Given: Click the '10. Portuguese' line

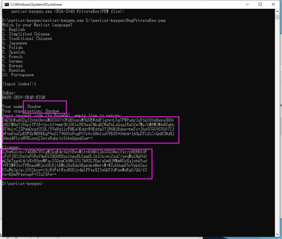Looking at the screenshot, I should [x=18, y=75].
